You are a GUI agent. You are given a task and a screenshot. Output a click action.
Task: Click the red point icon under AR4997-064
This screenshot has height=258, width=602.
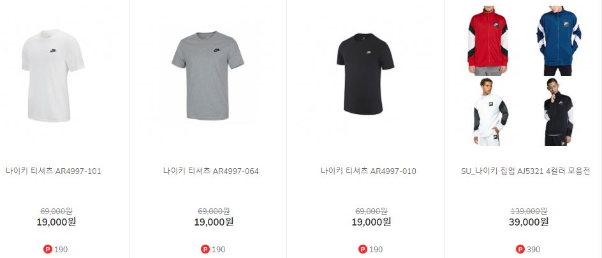[205, 249]
